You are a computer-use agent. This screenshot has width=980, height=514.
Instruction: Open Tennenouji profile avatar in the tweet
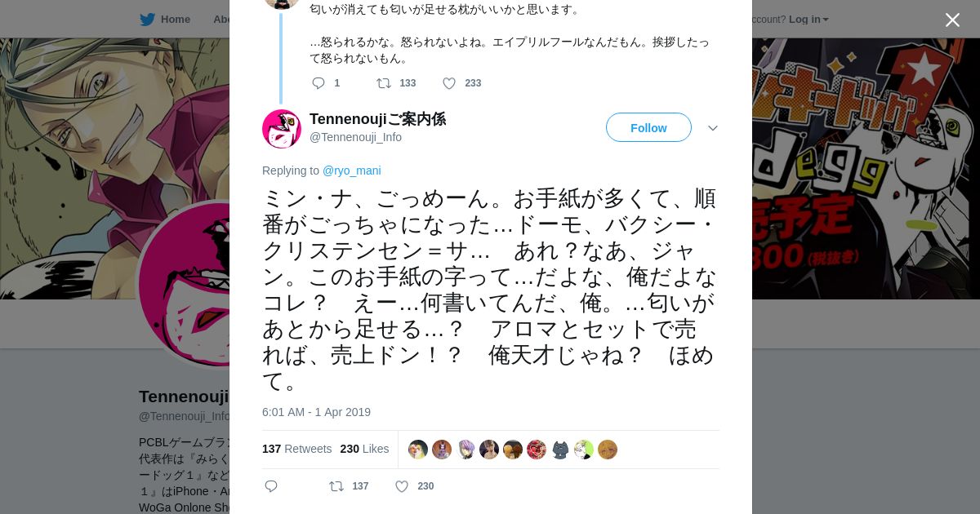tap(282, 129)
